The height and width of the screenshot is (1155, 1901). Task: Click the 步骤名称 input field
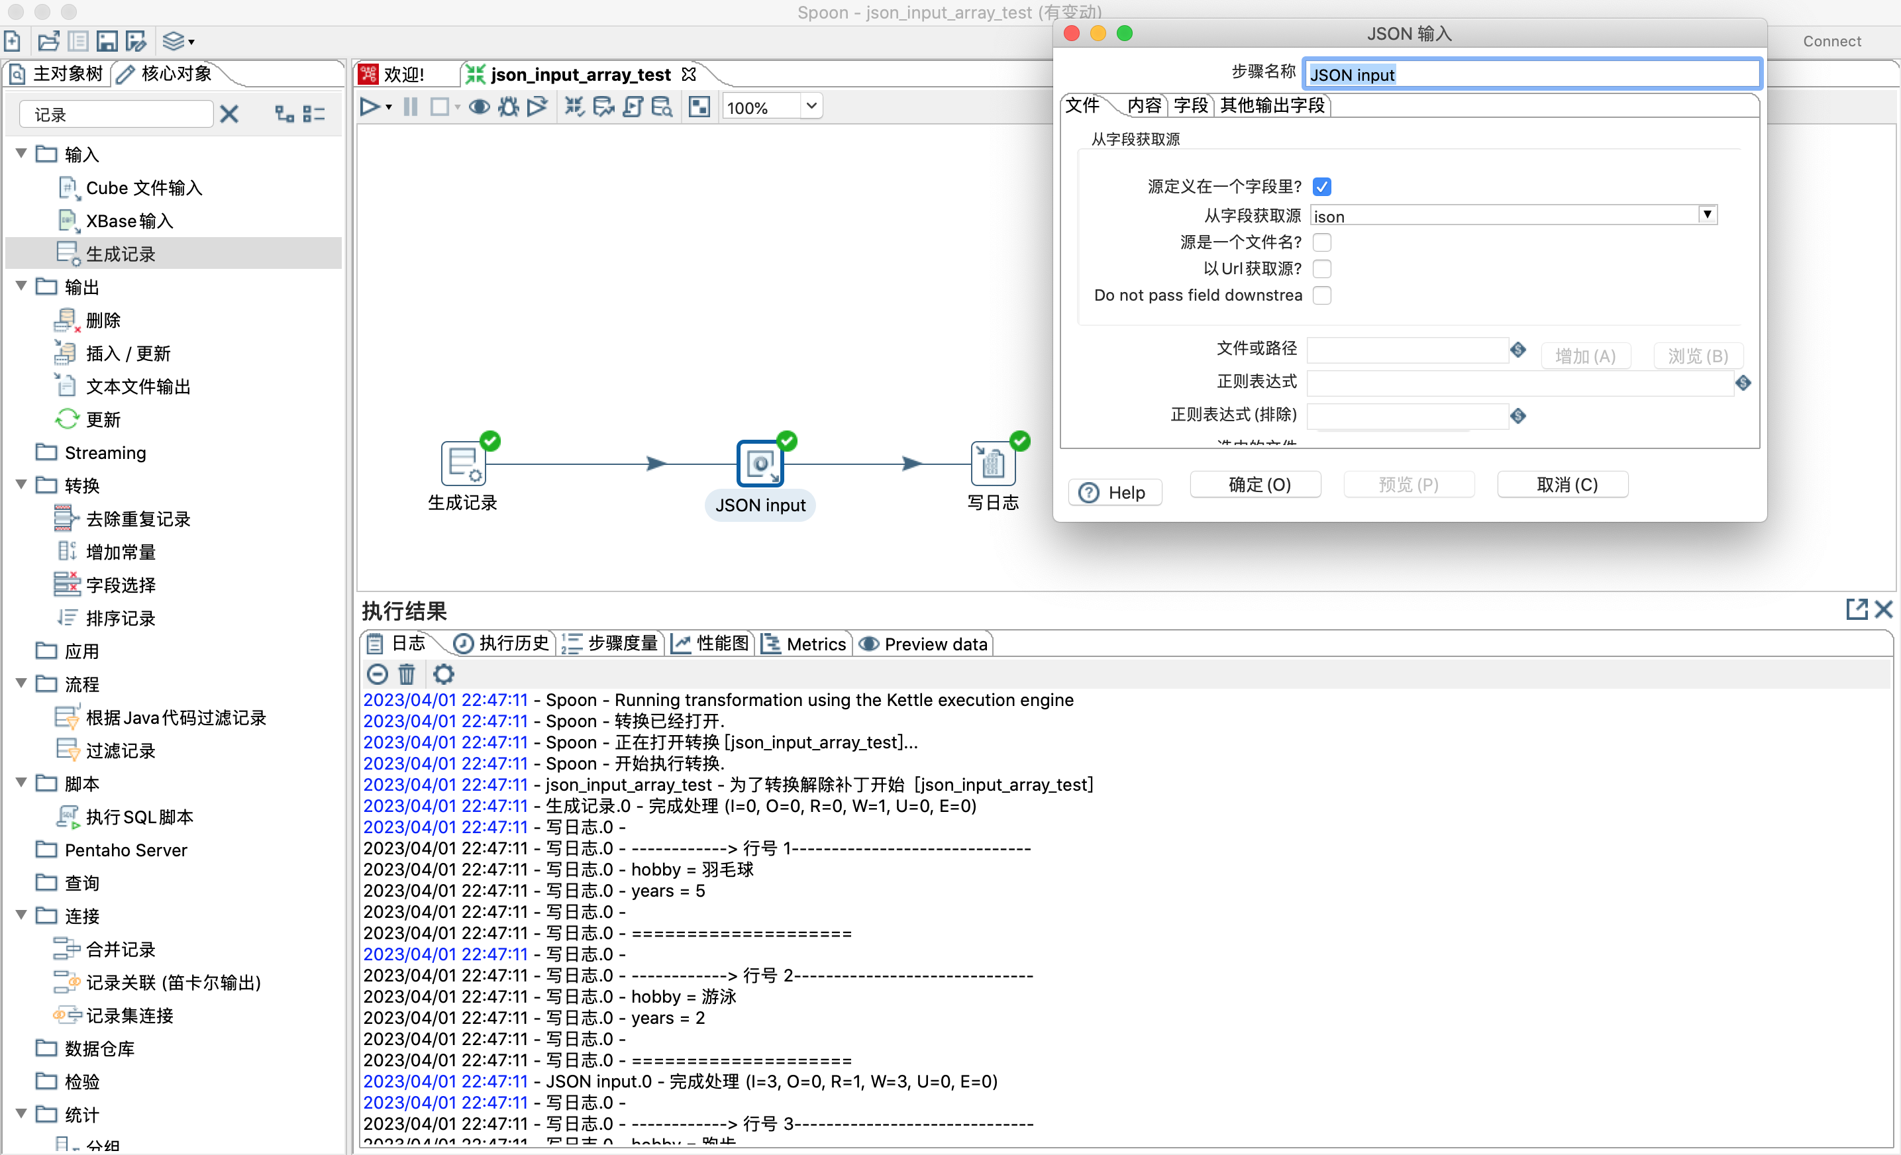[x=1531, y=75]
